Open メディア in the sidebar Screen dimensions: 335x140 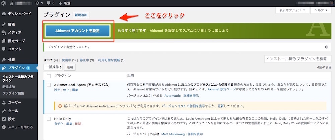[x=18, y=33]
